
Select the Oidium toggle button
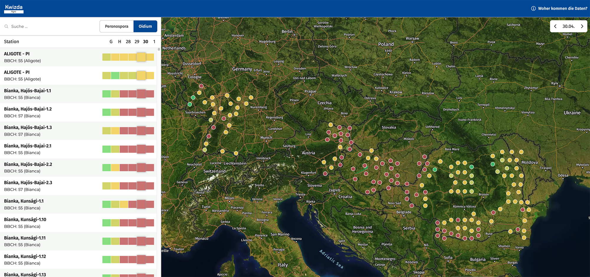pyautogui.click(x=145, y=26)
